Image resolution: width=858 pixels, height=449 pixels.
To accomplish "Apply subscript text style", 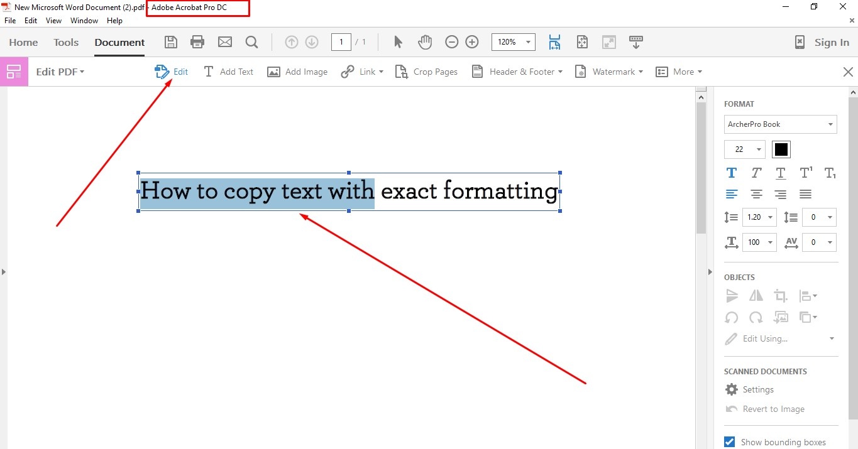I will (830, 173).
